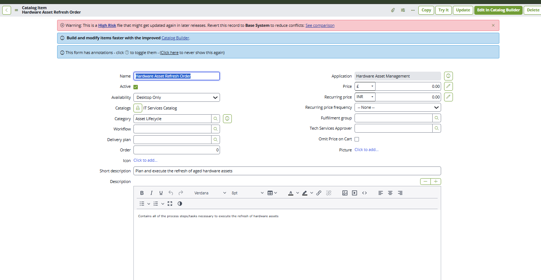541x280 pixels.
Task: Open the Category lookup magnifier
Action: coord(216,119)
